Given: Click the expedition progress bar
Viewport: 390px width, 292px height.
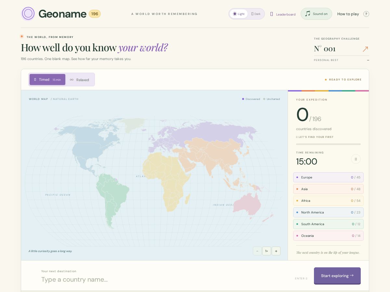Looking at the screenshot, I should point(328,144).
